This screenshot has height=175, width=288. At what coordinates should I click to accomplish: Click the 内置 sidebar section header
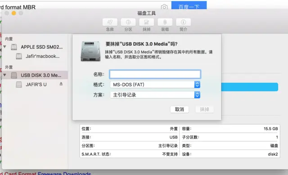9,39
